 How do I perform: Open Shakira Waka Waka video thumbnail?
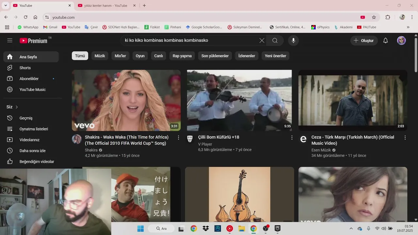coord(126,100)
